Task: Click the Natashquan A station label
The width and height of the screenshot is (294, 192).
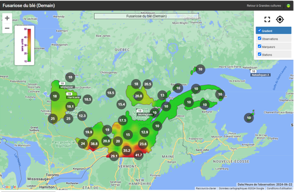Action: point(260,75)
